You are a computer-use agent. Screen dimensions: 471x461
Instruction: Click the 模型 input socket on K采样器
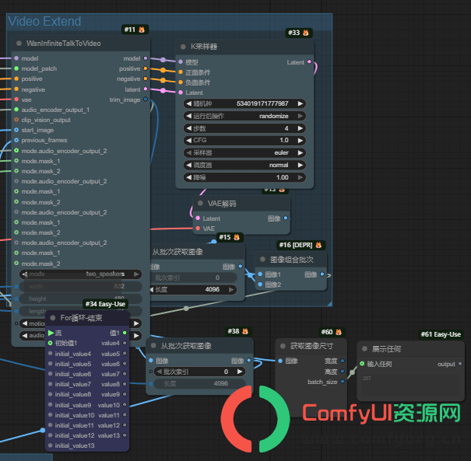tap(181, 61)
